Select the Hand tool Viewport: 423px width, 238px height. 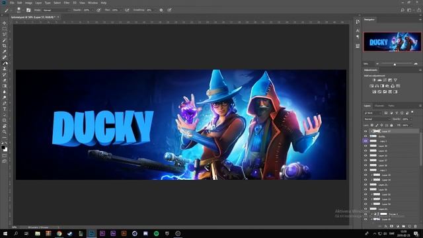[x=5, y=126]
